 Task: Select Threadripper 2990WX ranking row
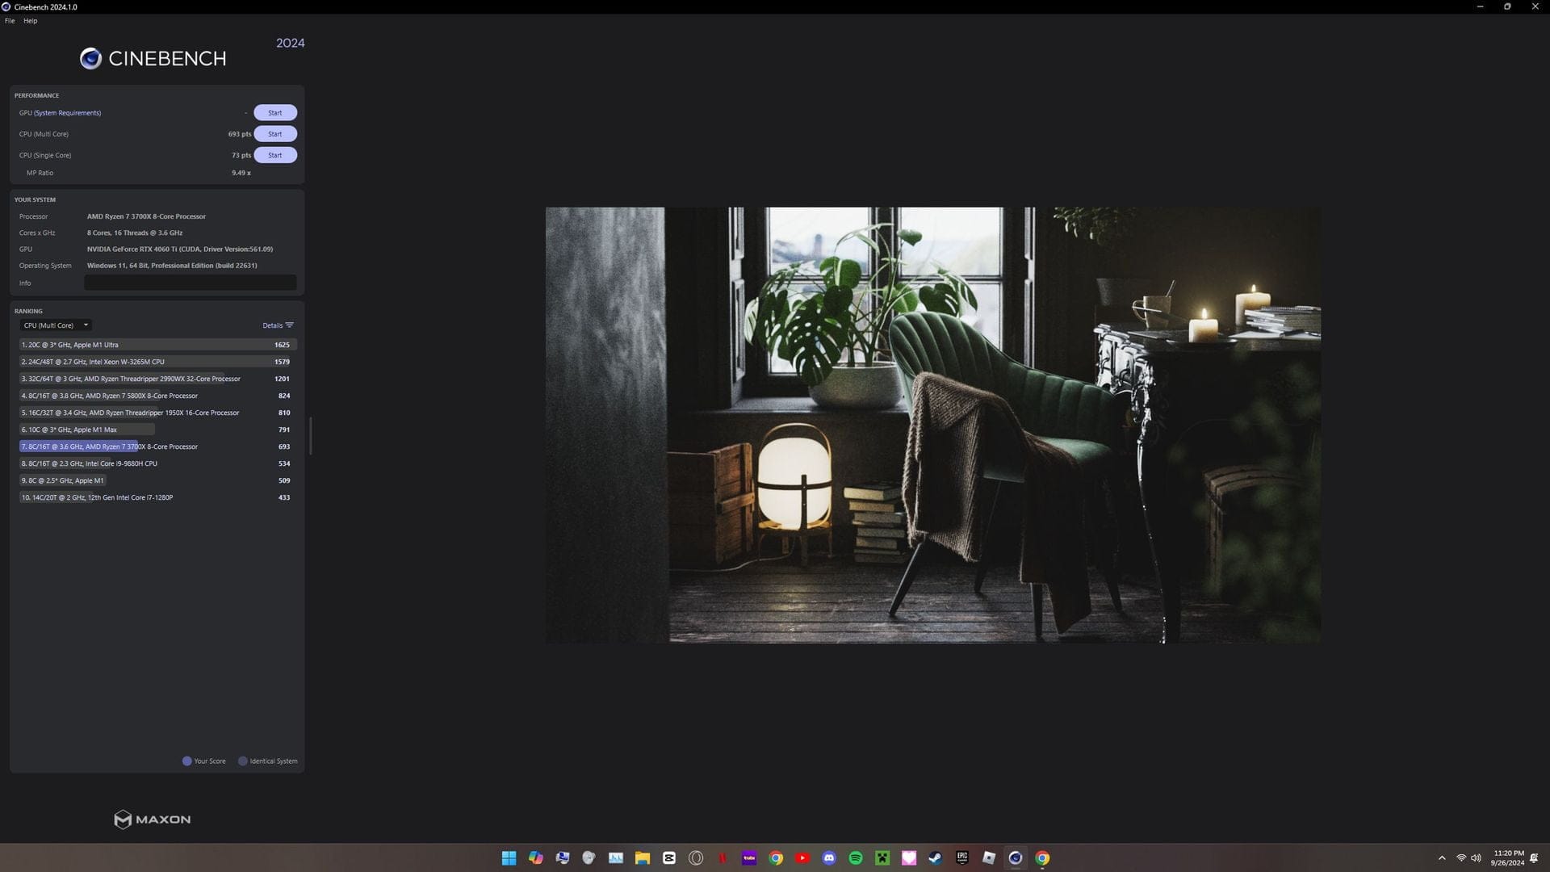[157, 379]
